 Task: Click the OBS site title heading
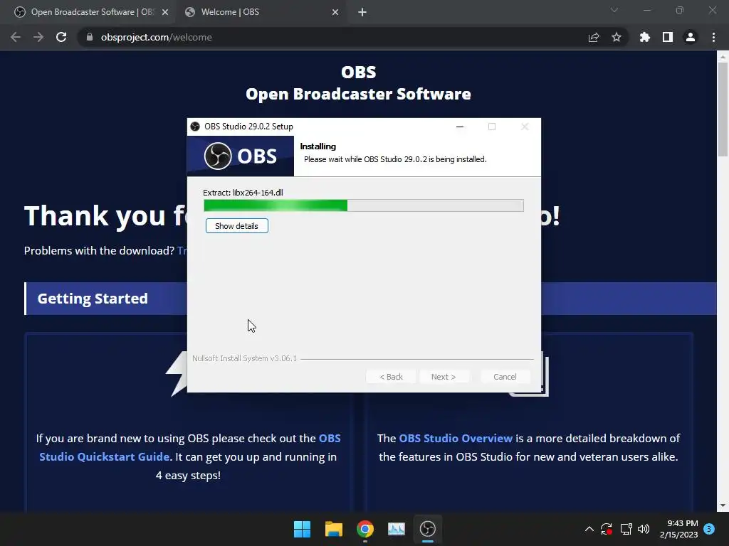359,83
